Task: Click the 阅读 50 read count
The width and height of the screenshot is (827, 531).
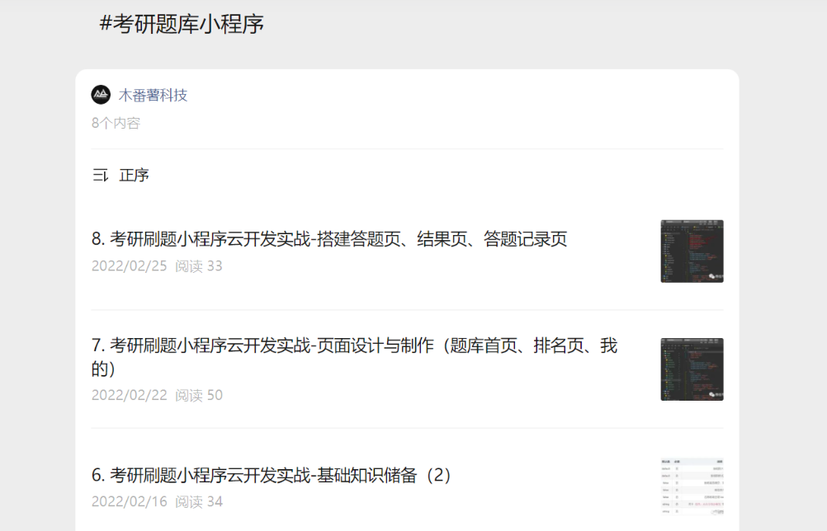Action: pyautogui.click(x=199, y=395)
